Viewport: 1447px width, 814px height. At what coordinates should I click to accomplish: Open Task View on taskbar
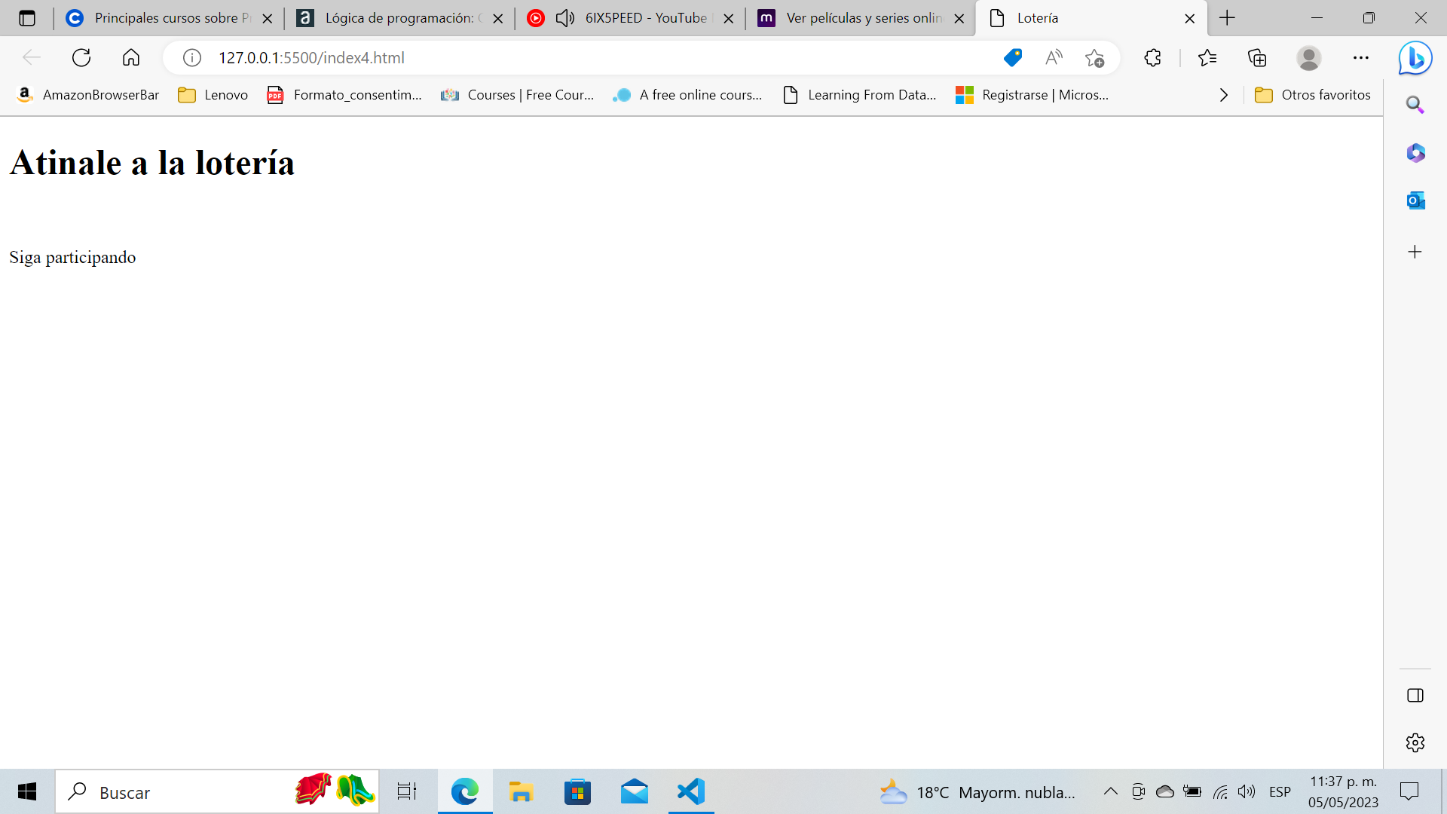(407, 791)
